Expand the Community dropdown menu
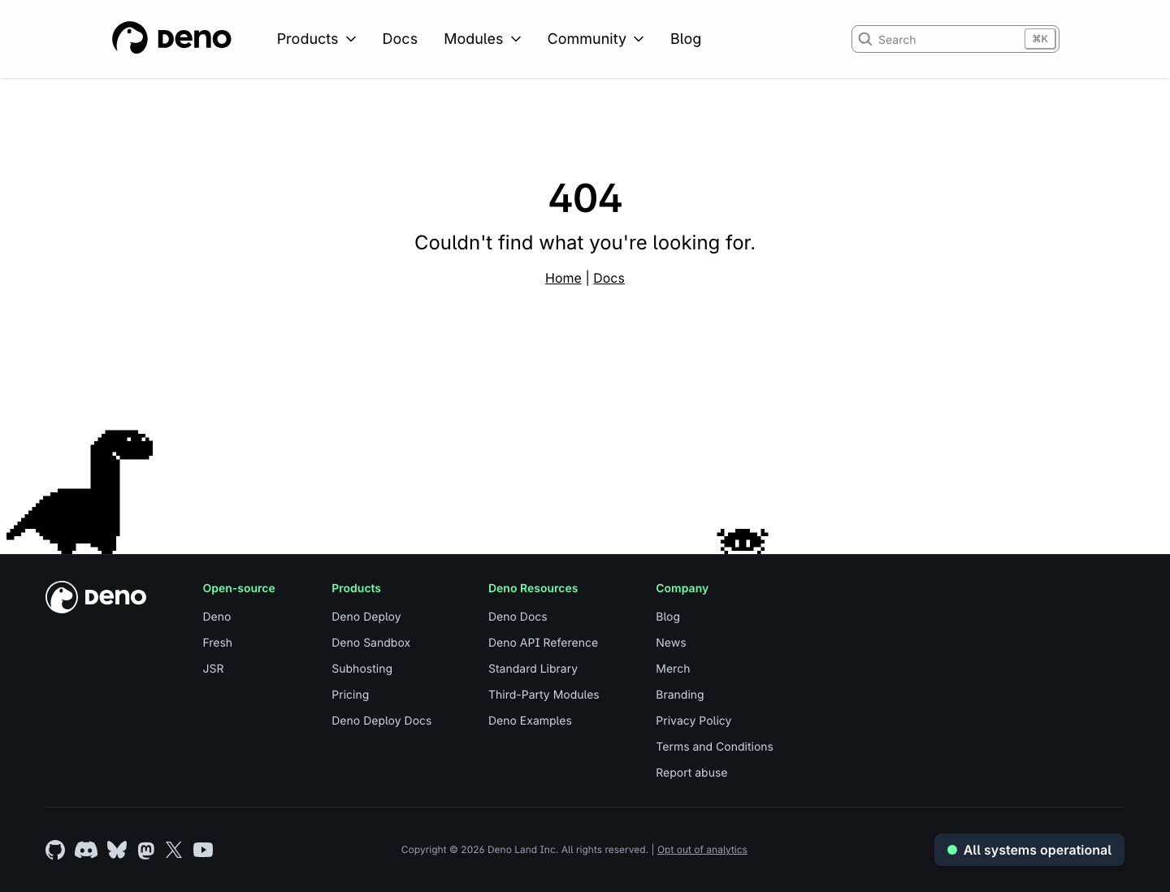Screen dimensions: 1170x892 596,39
